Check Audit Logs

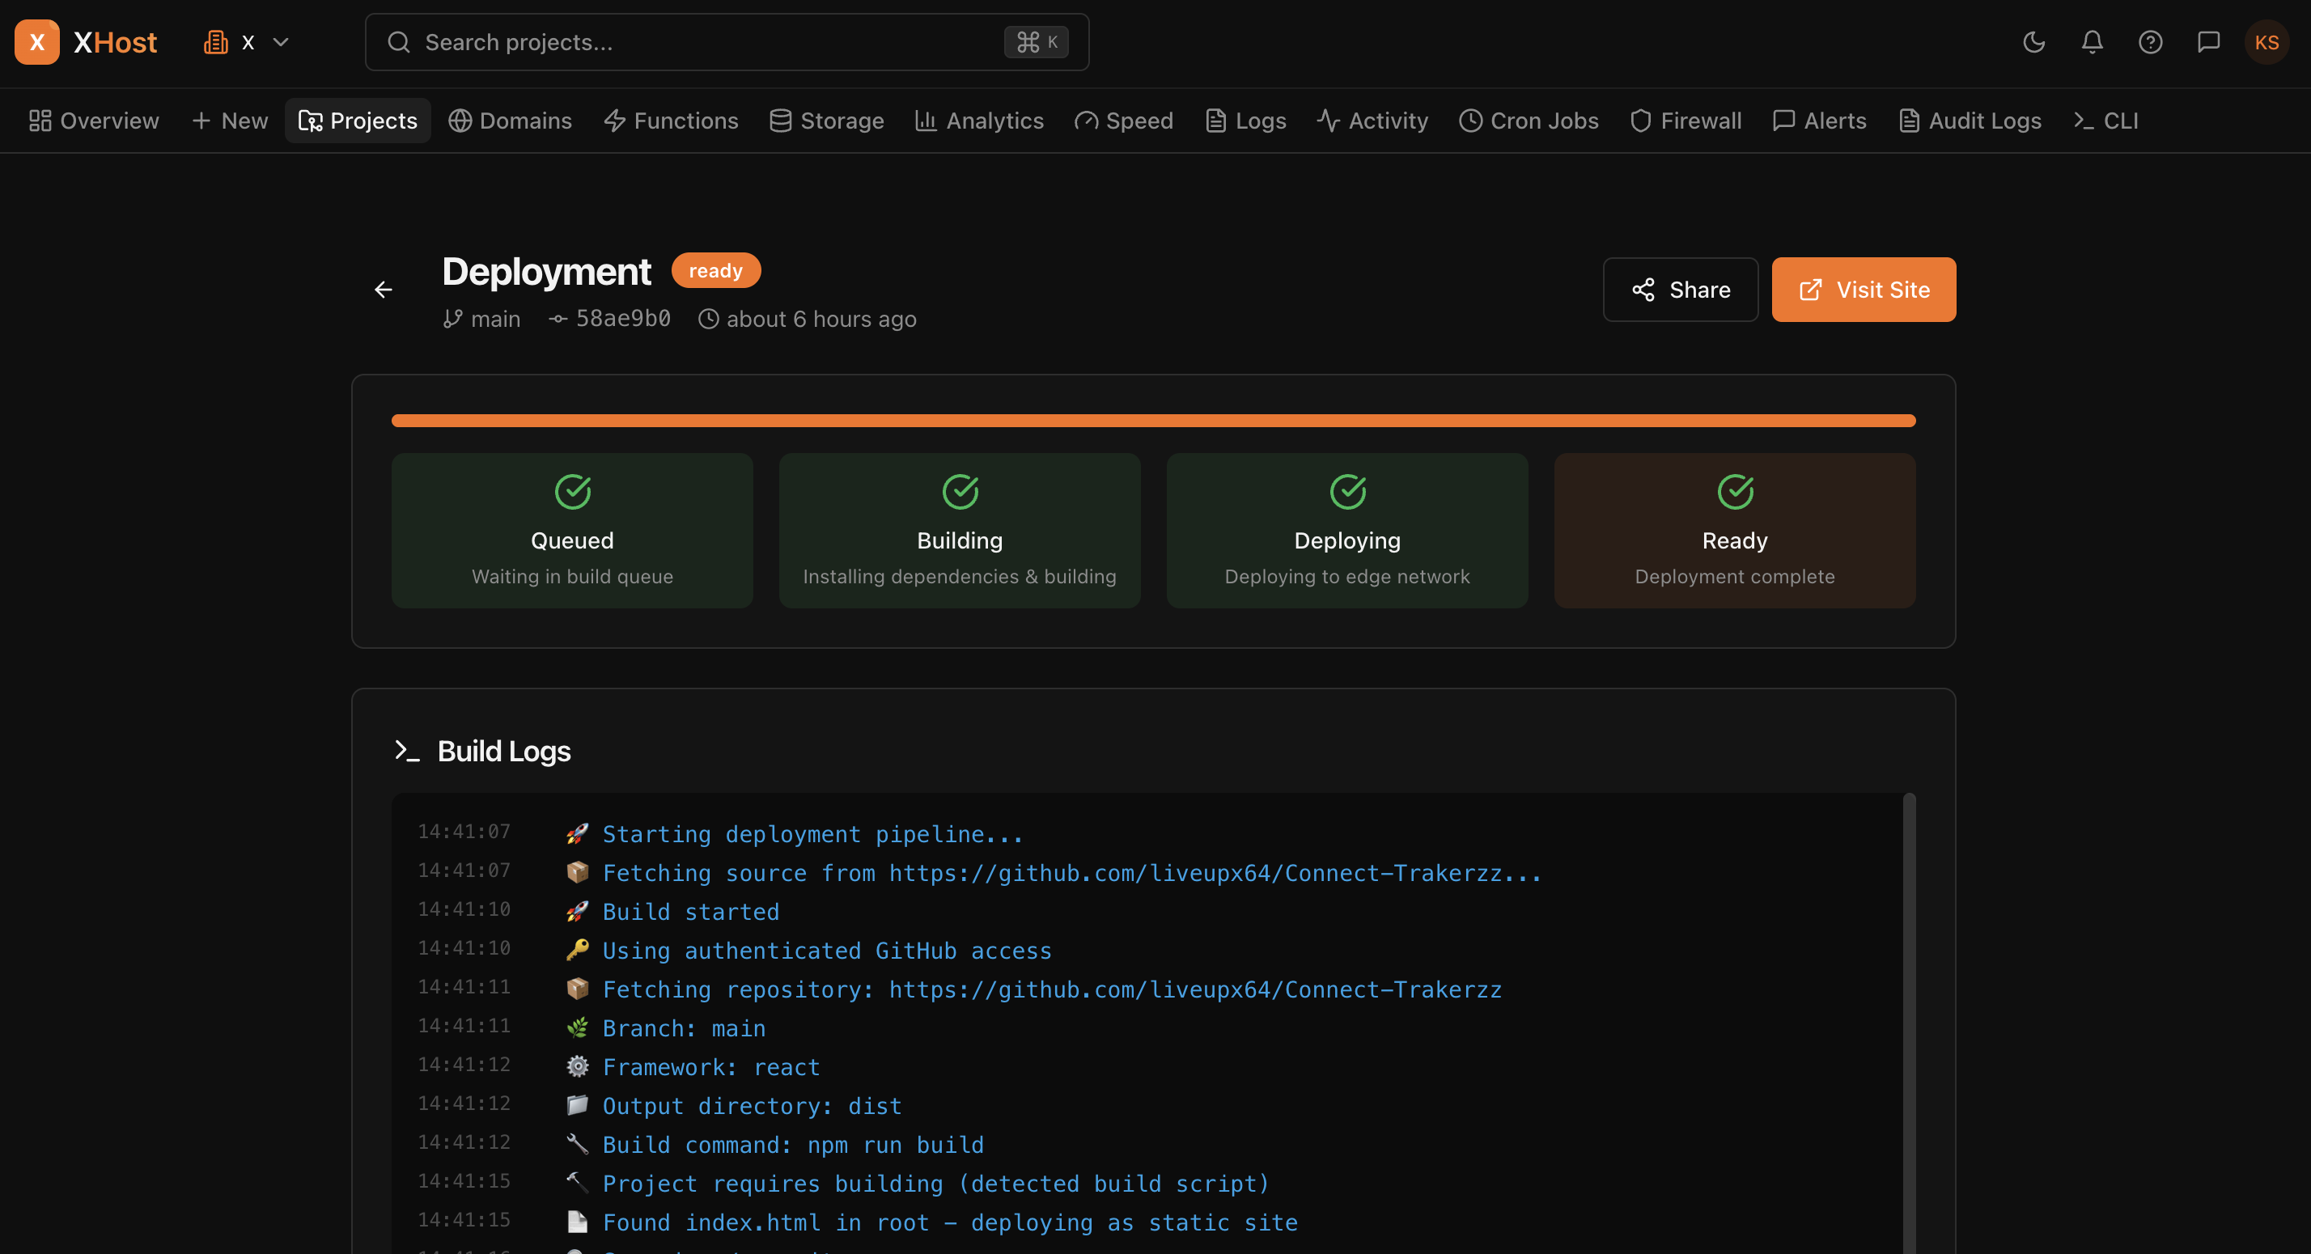click(1970, 121)
